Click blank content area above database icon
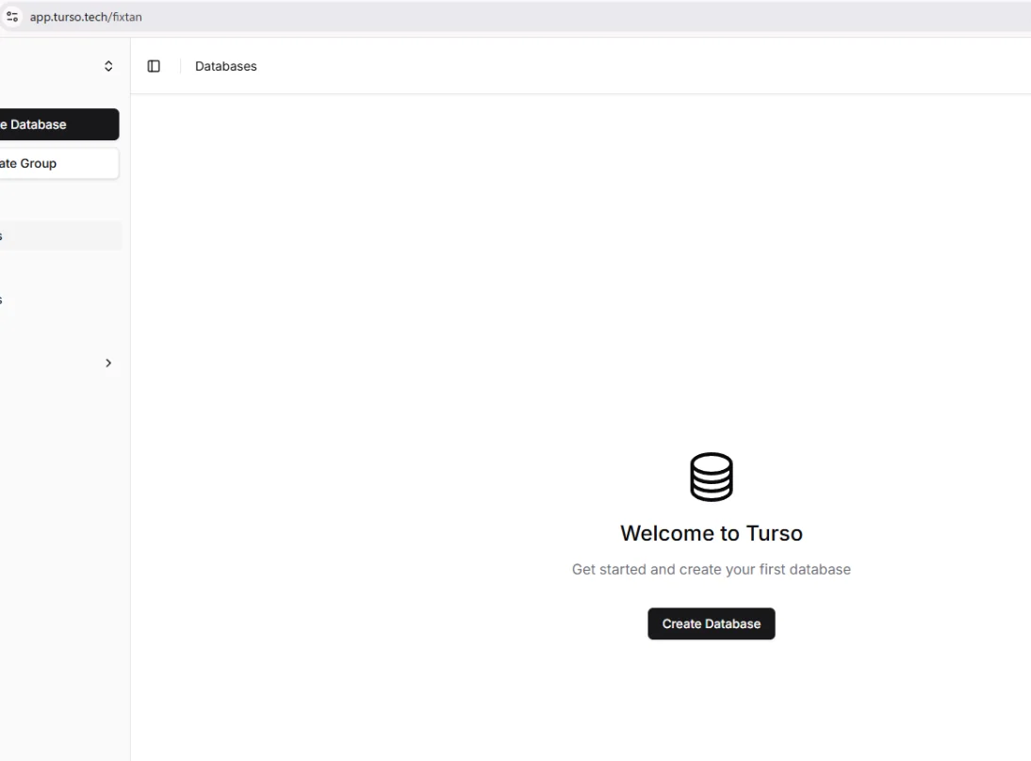The width and height of the screenshot is (1031, 761). 711,283
